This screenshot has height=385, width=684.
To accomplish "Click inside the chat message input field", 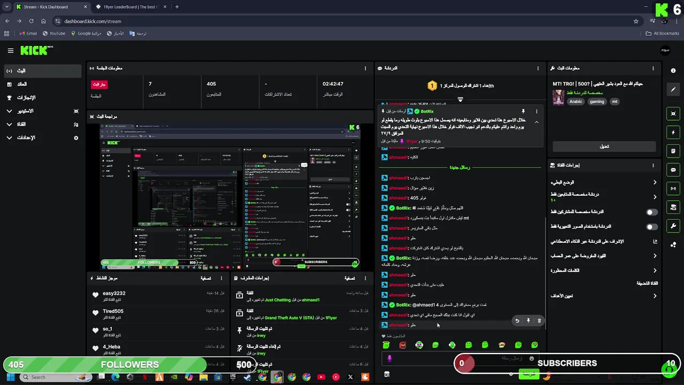I will [x=460, y=358].
